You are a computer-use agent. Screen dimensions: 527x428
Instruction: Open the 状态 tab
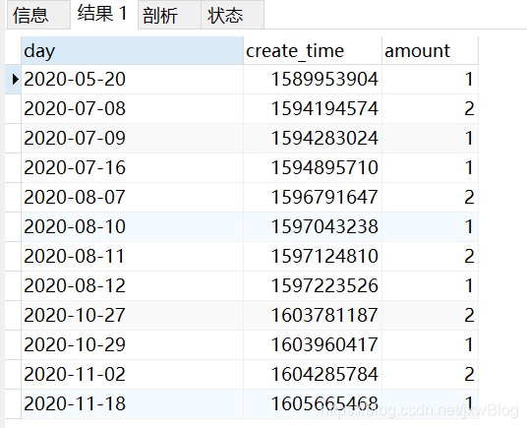[233, 15]
